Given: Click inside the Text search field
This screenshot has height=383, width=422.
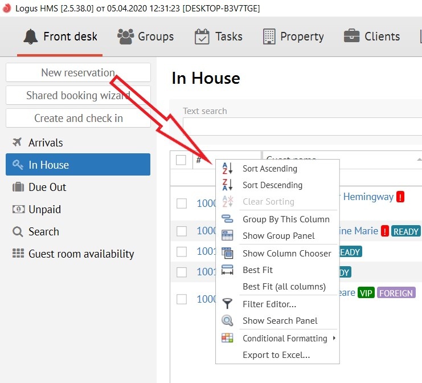Looking at the screenshot, I should [302, 127].
